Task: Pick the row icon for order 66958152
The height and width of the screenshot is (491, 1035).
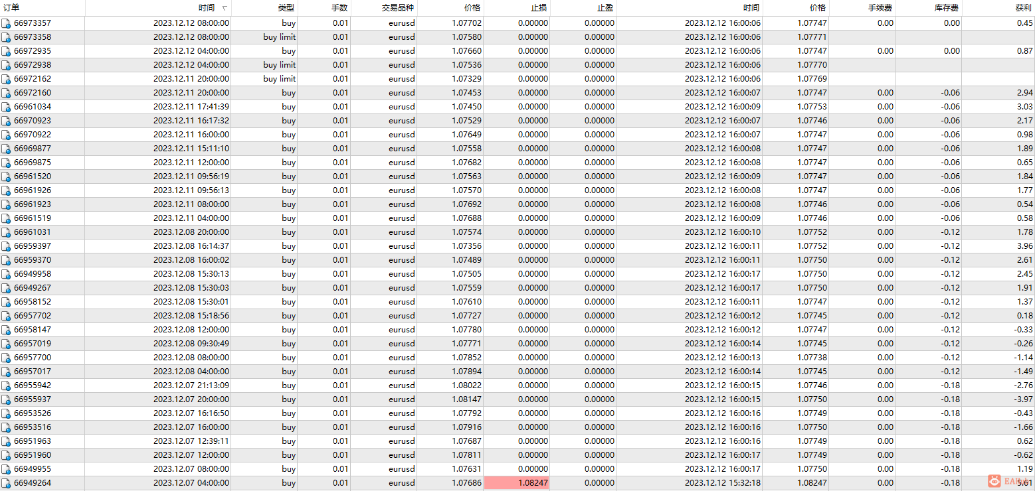Action: (7, 302)
